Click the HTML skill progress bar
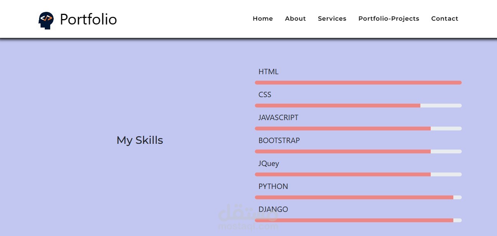 [358, 83]
